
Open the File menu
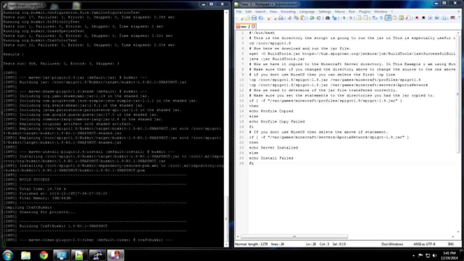pos(239,12)
